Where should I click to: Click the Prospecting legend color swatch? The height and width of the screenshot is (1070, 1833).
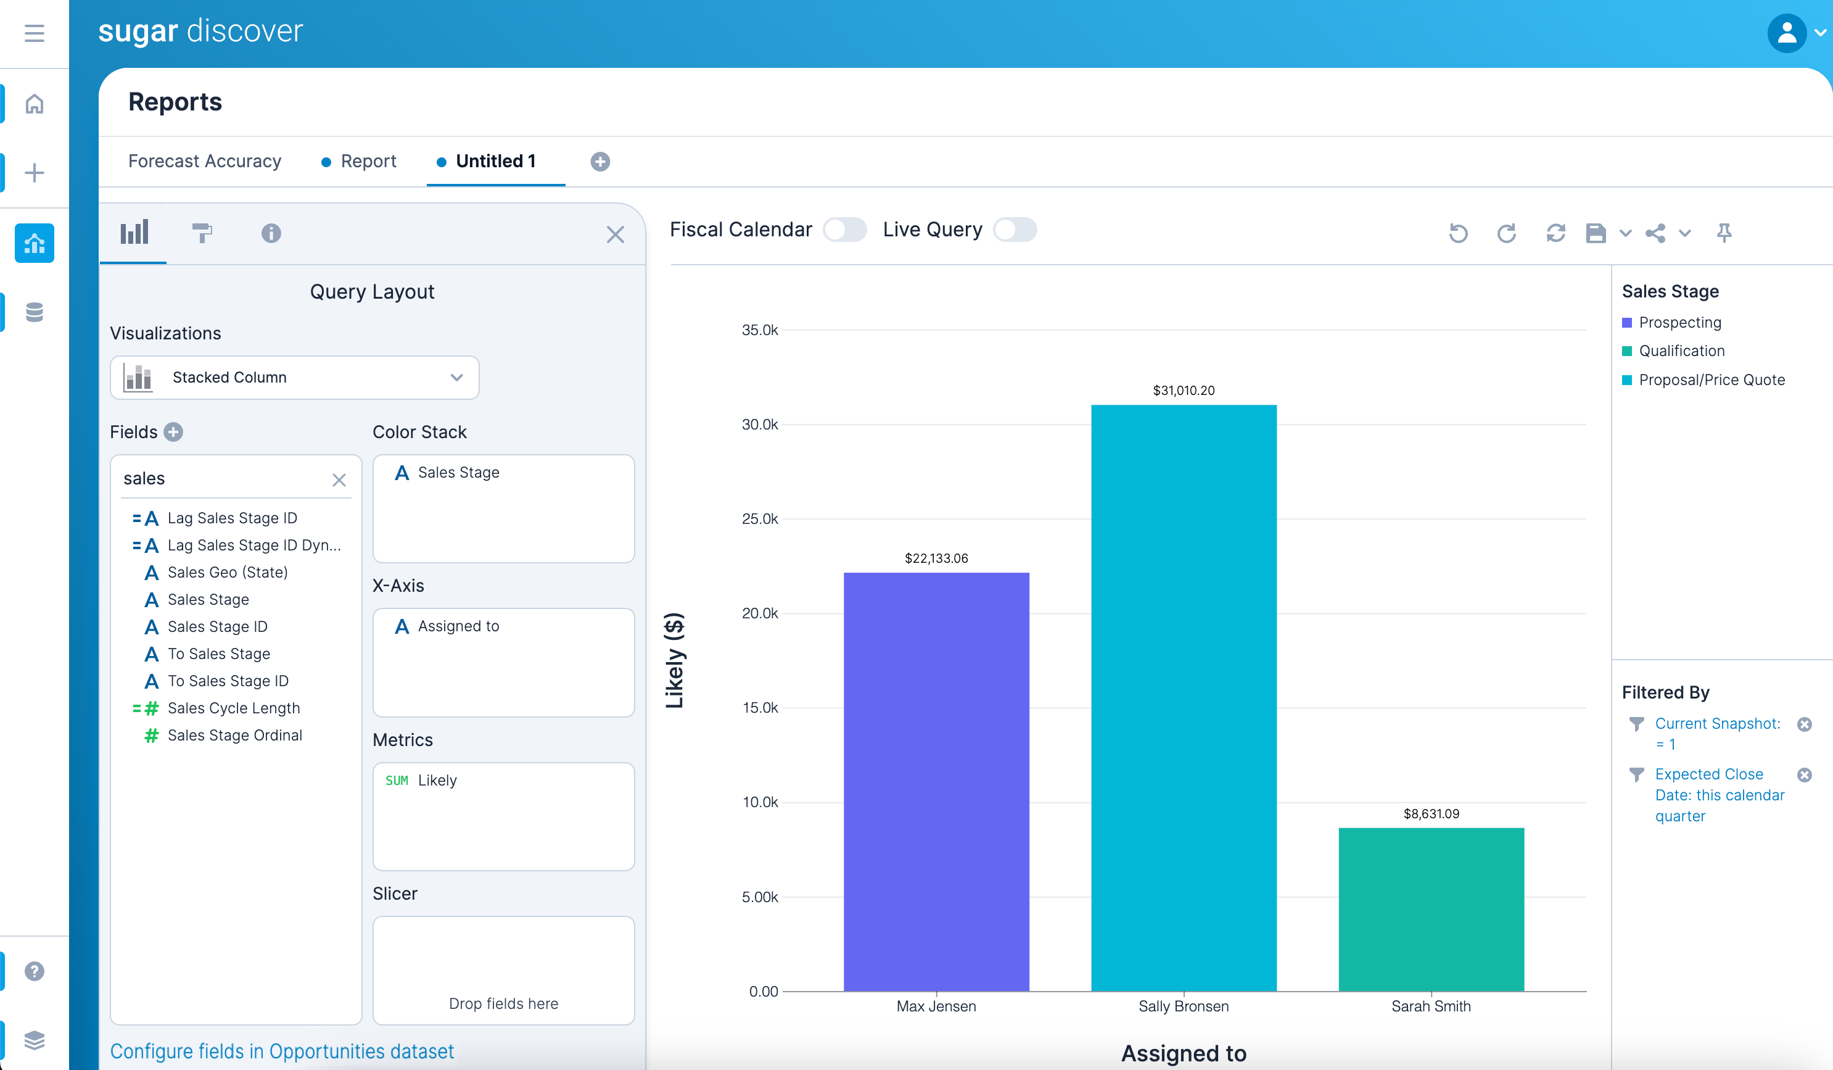(1627, 323)
